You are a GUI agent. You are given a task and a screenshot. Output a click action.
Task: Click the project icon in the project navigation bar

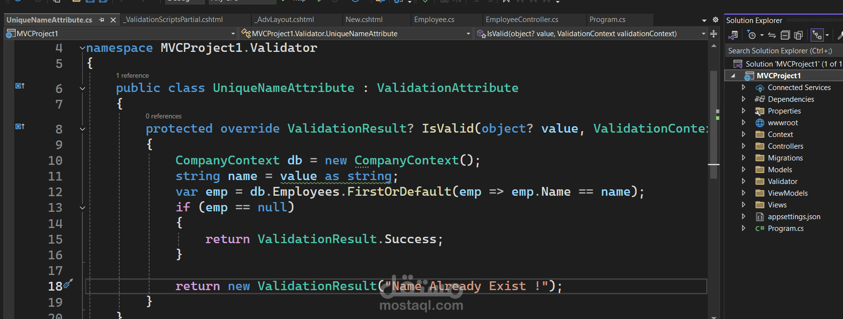point(11,34)
